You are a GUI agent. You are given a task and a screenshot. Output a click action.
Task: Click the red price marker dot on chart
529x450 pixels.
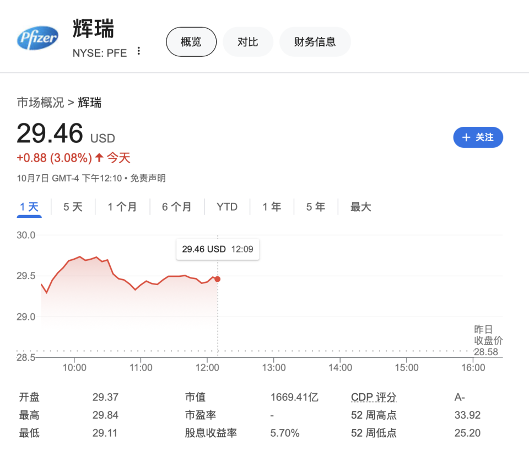click(217, 279)
